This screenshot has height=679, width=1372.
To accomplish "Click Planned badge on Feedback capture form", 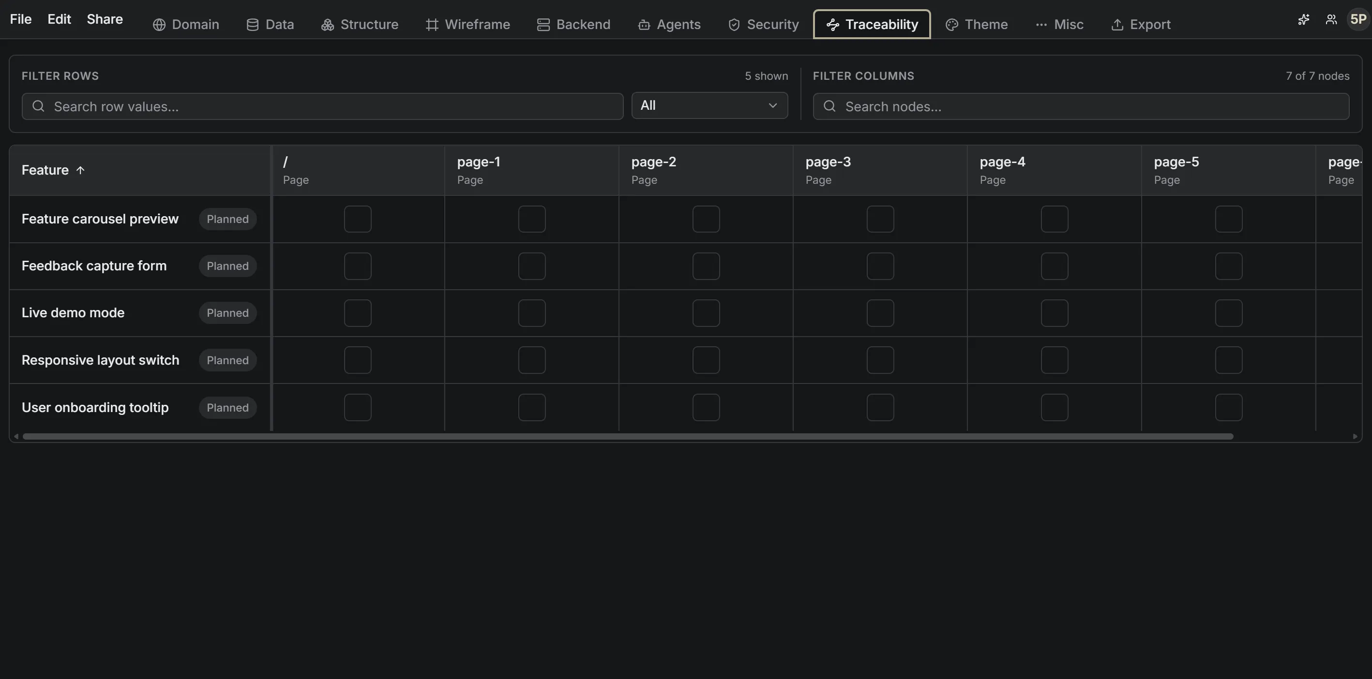I will click(227, 266).
